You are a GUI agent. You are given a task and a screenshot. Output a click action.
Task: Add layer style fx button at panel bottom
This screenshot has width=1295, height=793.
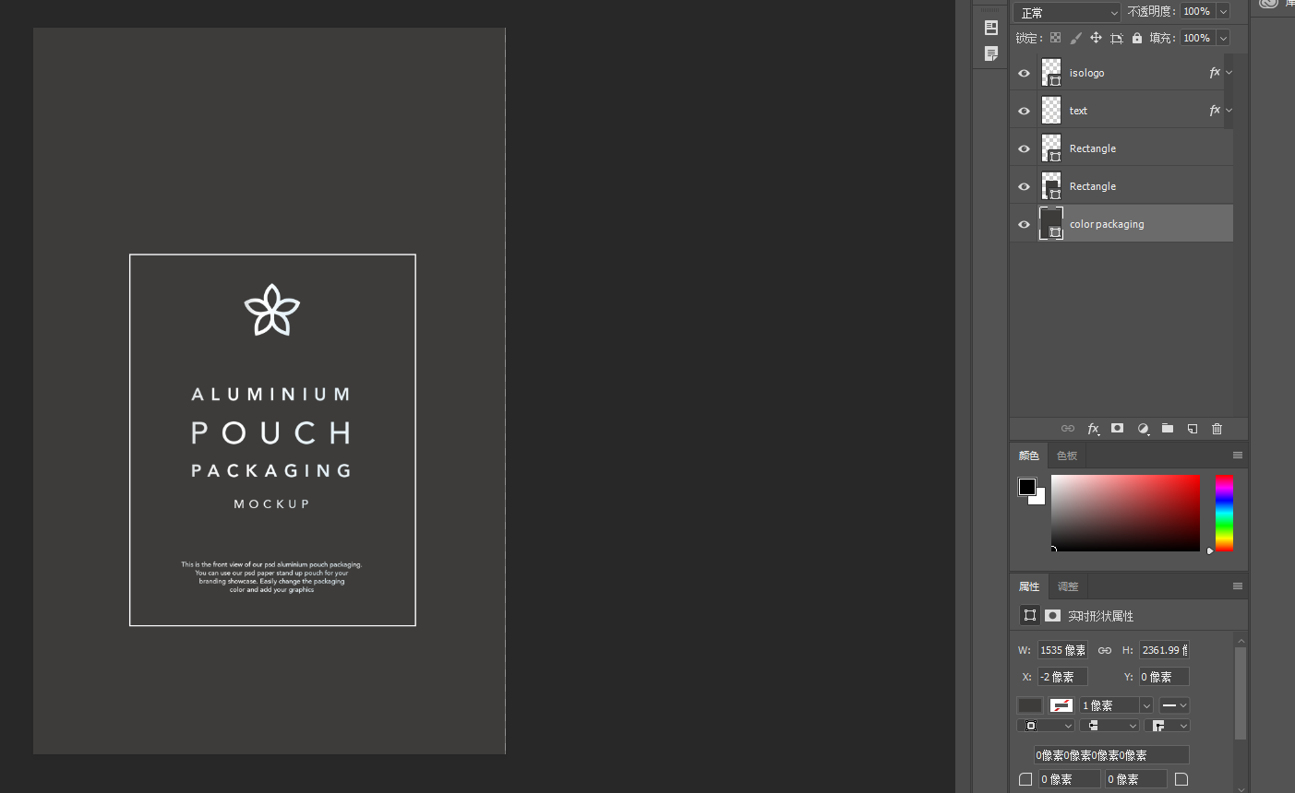1093,429
